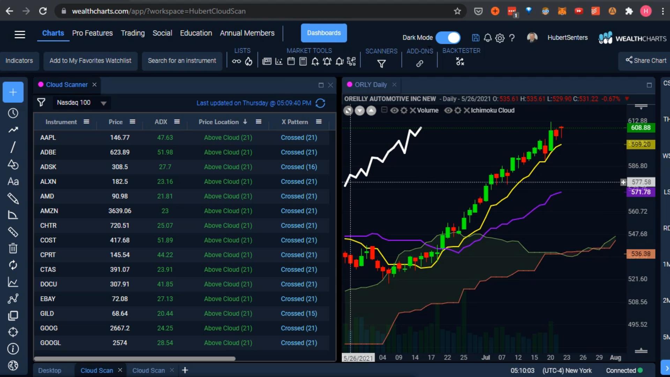Open the watchlists glasses icon under Lists

pos(236,62)
